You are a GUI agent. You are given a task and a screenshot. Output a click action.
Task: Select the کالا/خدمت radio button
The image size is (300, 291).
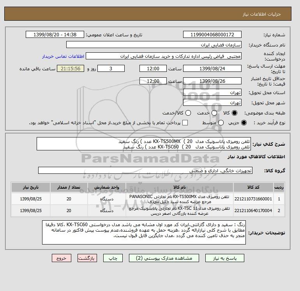pyautogui.click(x=188, y=113)
